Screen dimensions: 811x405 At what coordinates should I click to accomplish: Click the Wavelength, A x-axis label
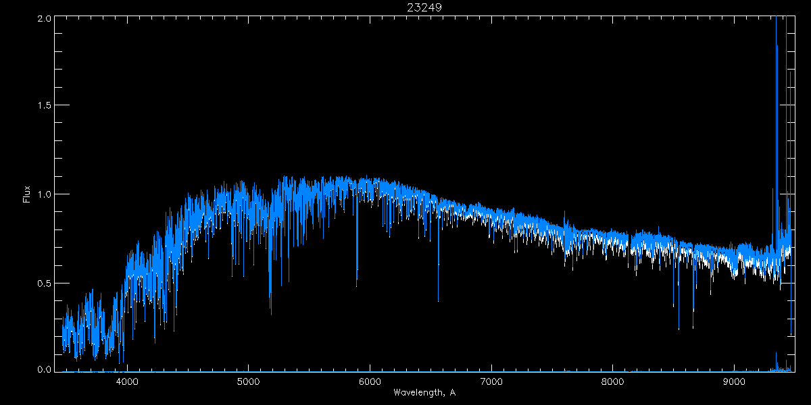point(424,392)
